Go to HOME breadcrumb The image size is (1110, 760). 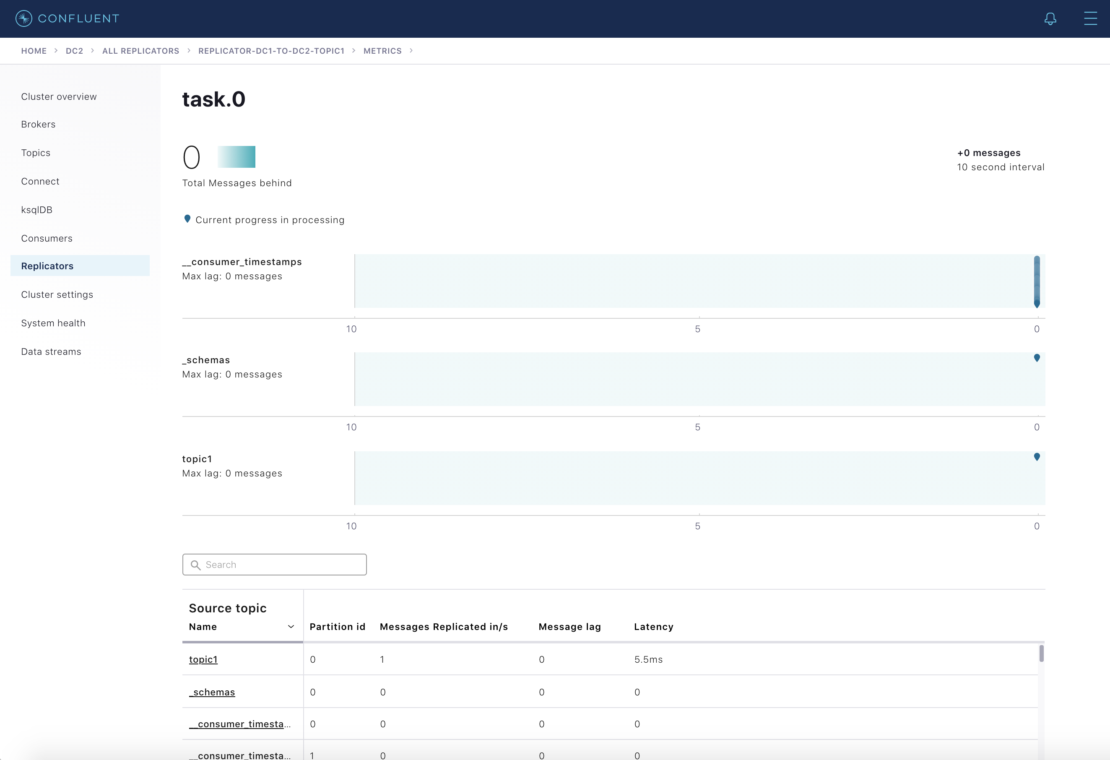34,51
